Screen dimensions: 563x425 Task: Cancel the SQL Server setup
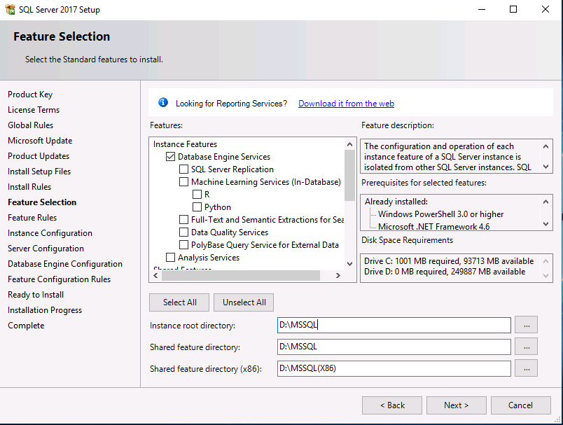click(x=520, y=405)
